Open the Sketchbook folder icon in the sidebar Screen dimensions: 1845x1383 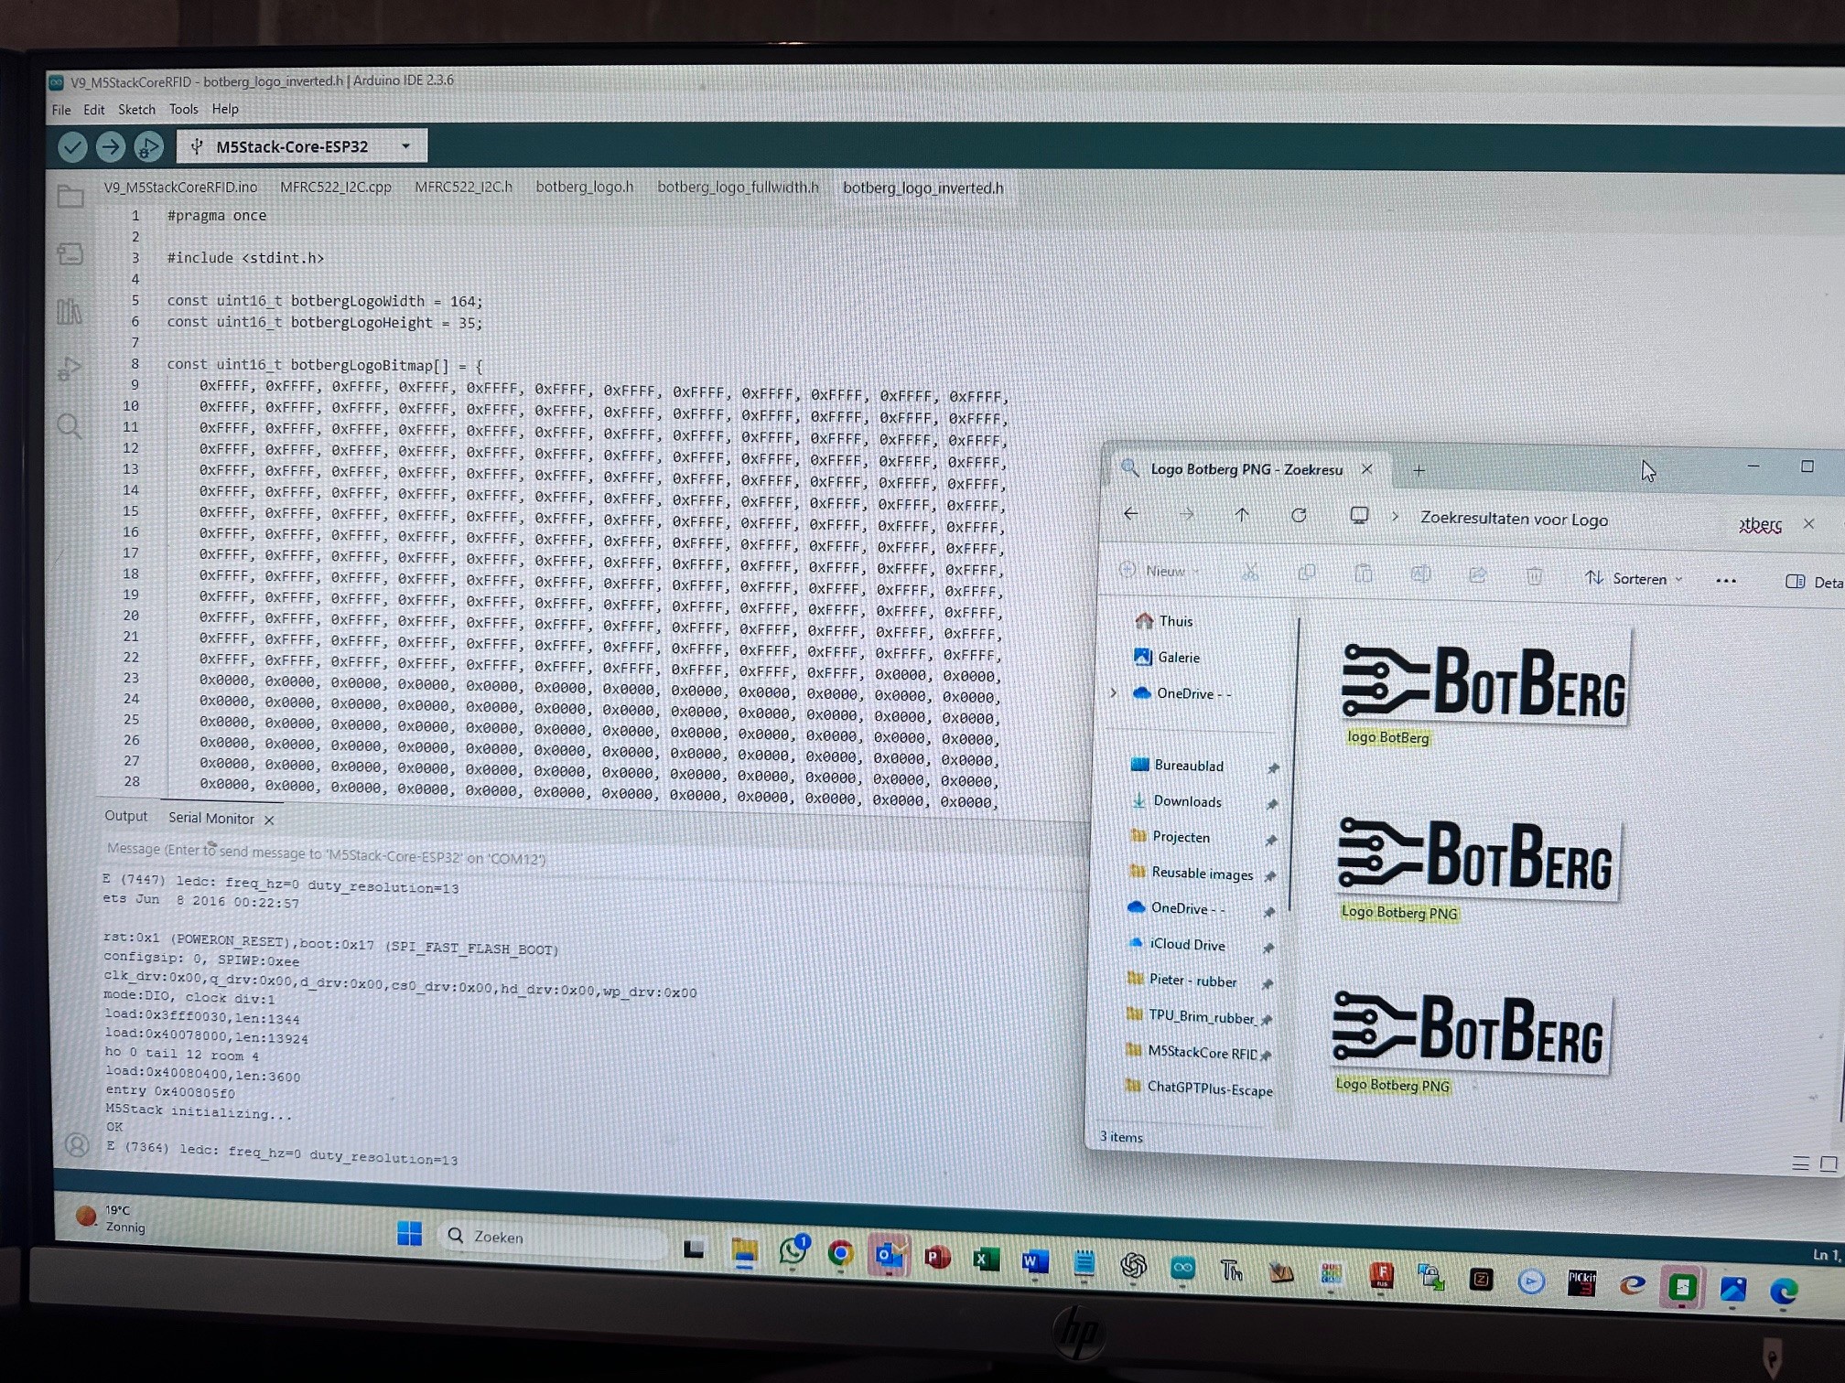(70, 196)
